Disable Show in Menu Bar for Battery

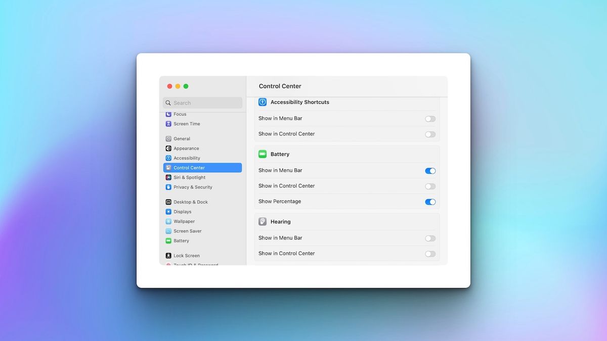430,171
